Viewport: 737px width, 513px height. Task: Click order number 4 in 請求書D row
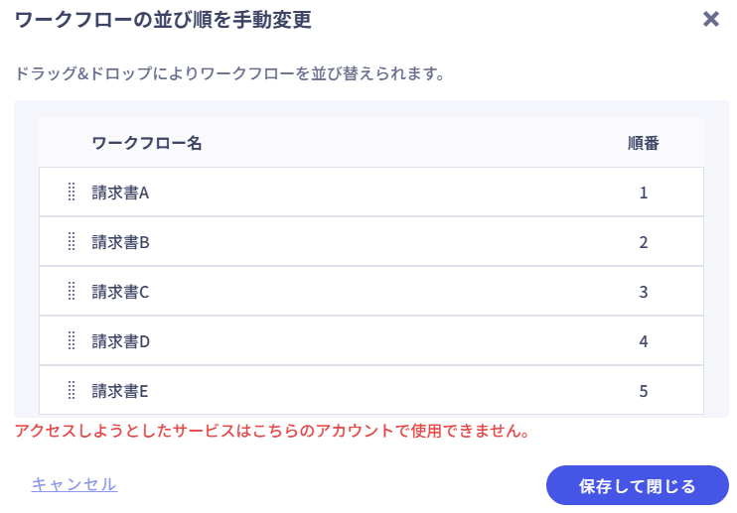[x=644, y=341]
